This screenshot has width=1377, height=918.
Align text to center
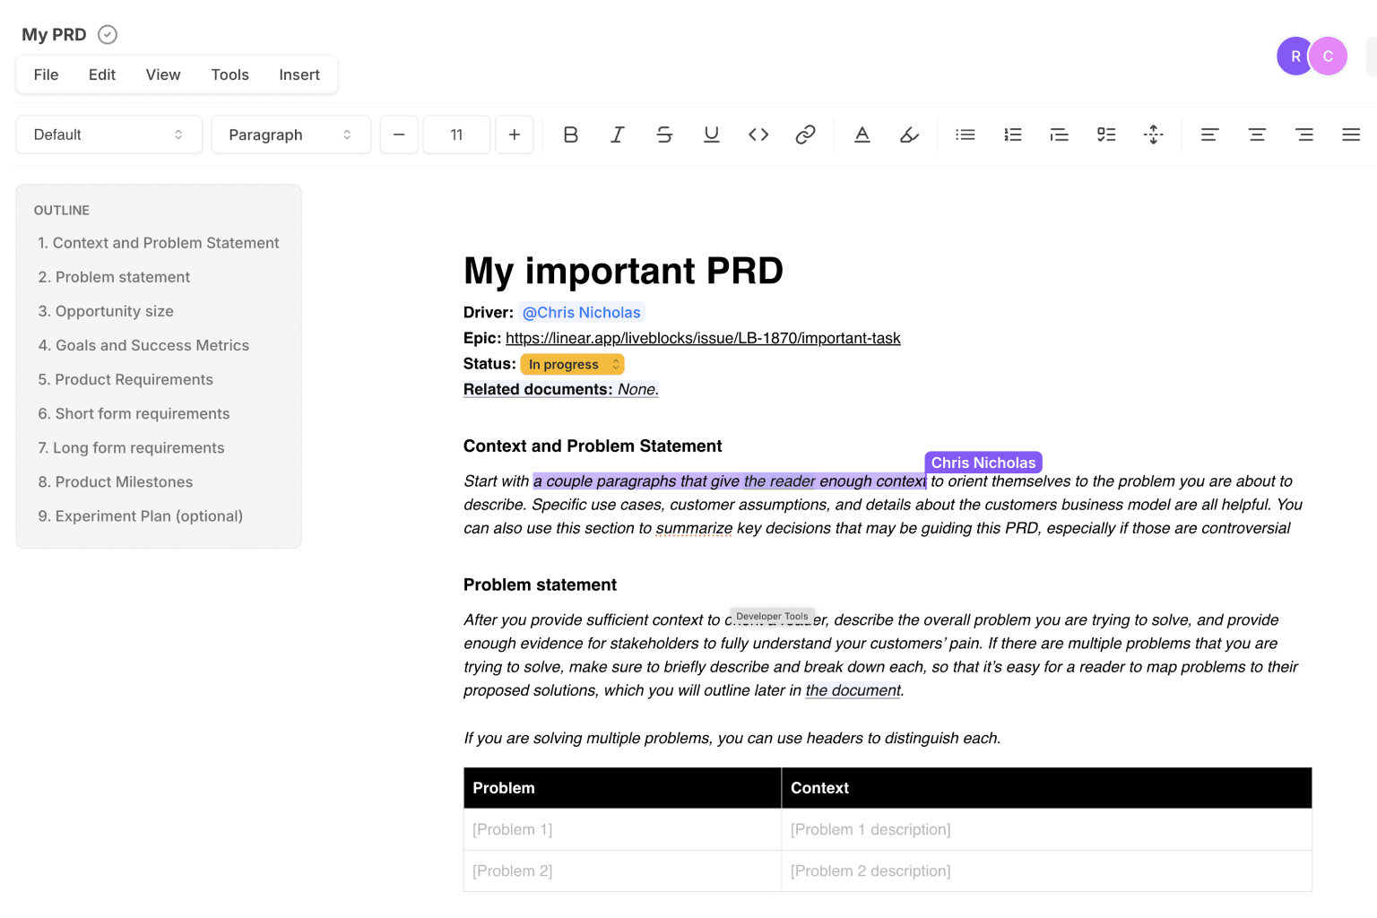coord(1257,134)
